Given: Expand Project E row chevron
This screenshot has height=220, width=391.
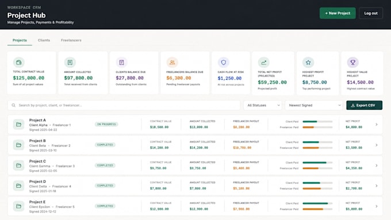Looking at the screenshot, I should click(x=377, y=206).
